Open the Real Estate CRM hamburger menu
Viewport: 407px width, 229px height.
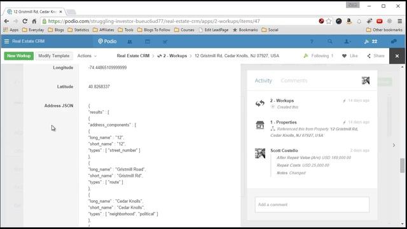[x=7, y=41]
